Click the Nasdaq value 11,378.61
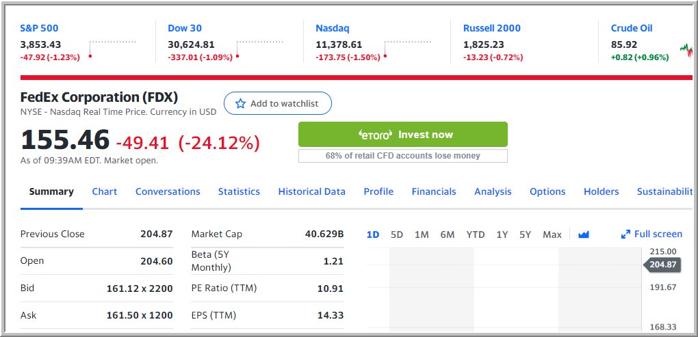 pos(339,44)
